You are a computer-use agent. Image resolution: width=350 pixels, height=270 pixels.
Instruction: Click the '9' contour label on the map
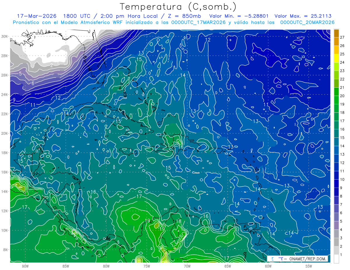pos(14,100)
